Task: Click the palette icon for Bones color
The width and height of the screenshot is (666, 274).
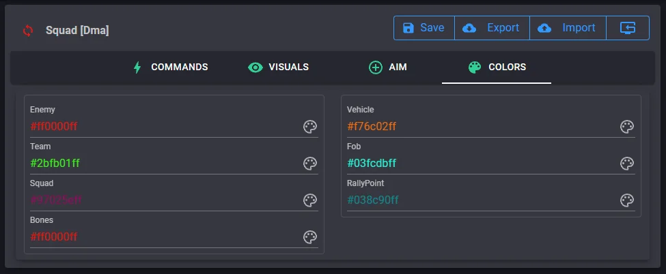Action: [x=310, y=237]
